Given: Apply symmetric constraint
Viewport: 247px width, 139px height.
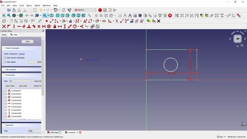Looking at the screenshot, I should tap(44, 27).
